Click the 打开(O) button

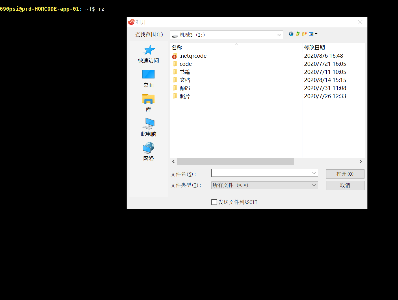point(345,174)
